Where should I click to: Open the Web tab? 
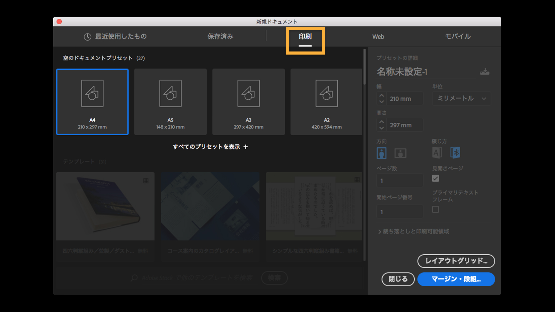pos(378,37)
